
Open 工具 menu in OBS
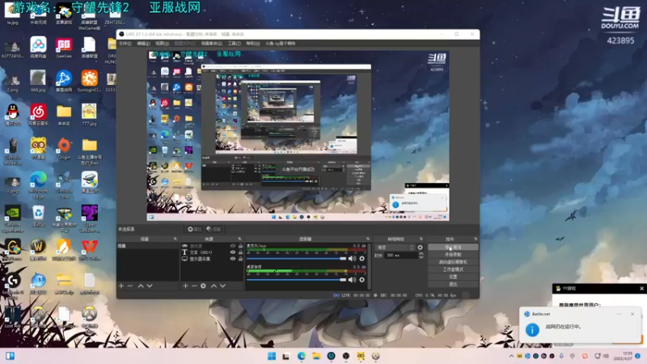234,44
